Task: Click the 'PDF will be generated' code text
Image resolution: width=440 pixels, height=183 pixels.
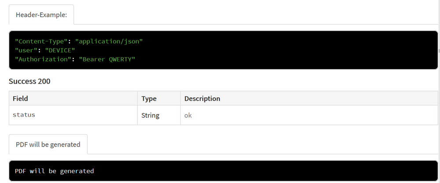Action: pyautogui.click(x=54, y=171)
